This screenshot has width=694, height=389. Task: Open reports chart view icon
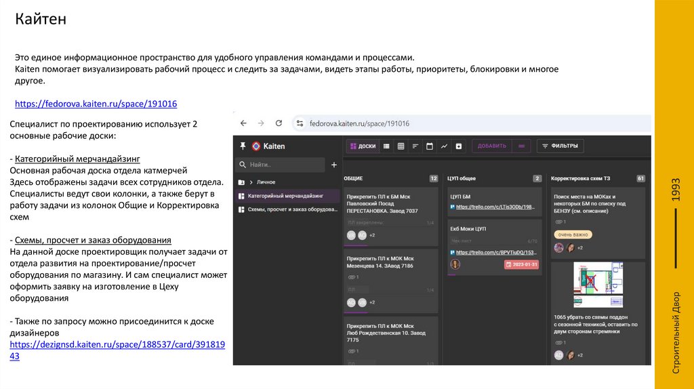click(x=444, y=146)
